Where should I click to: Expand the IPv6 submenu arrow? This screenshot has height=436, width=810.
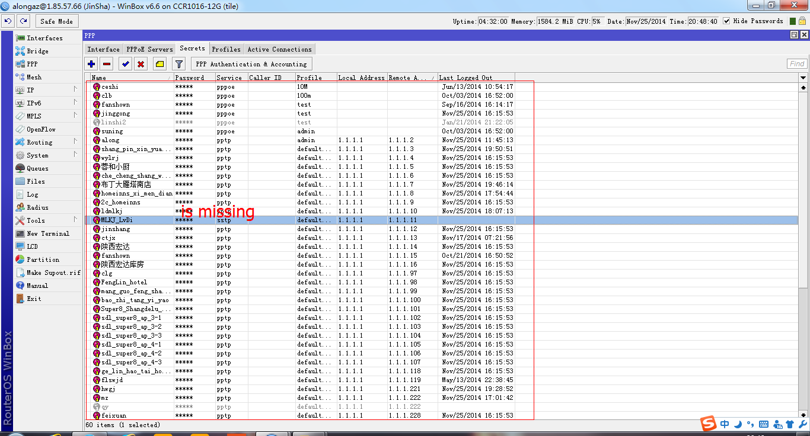point(76,102)
